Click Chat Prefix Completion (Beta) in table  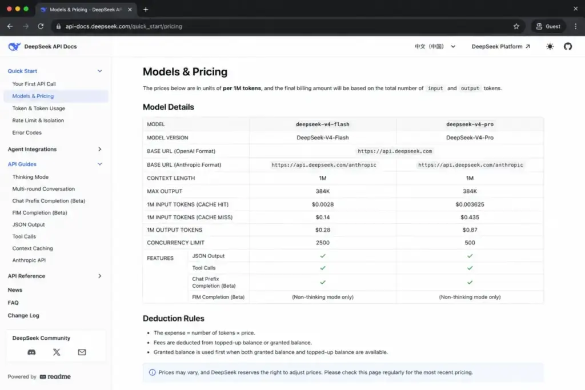coord(214,282)
